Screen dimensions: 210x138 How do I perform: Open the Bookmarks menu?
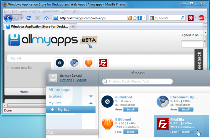pos(51,11)
